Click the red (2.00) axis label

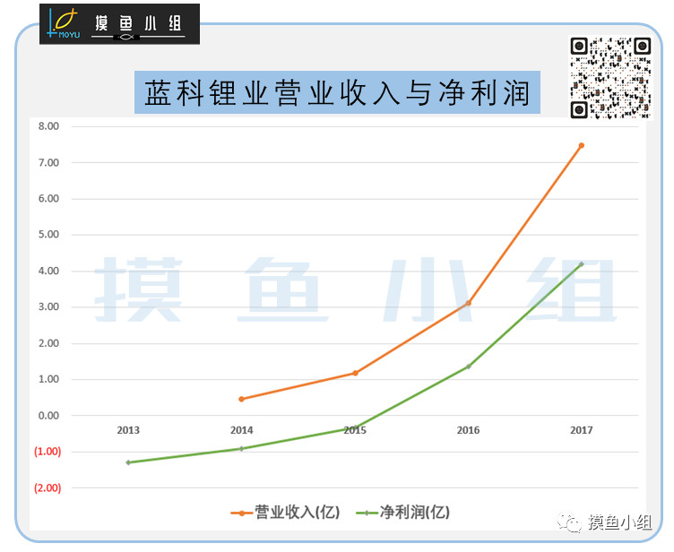click(48, 488)
